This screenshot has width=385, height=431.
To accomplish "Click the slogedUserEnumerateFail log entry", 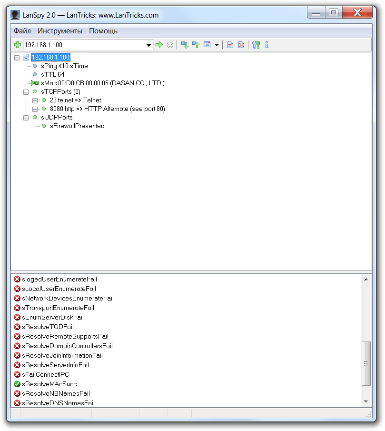I will [x=59, y=279].
